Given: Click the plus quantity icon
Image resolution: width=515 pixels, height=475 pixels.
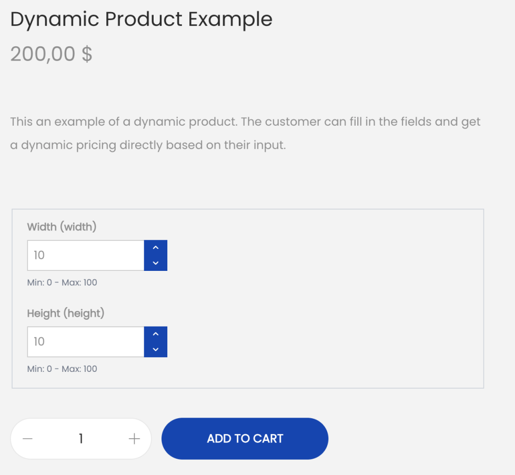Looking at the screenshot, I should pos(134,439).
